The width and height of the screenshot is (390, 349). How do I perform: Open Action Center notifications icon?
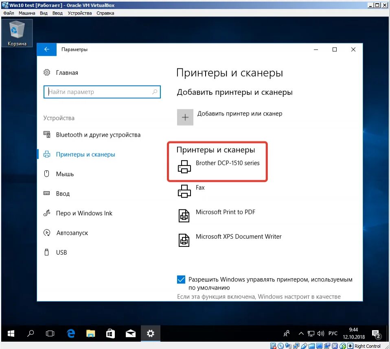coord(376,334)
